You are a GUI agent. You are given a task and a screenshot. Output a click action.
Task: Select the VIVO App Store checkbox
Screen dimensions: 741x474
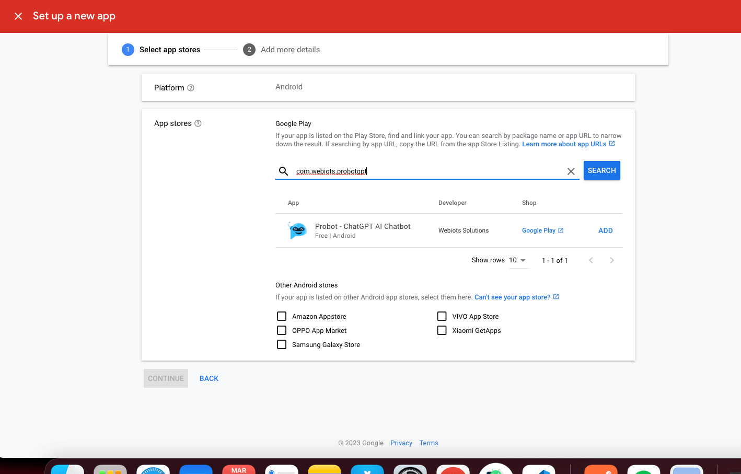(x=442, y=316)
